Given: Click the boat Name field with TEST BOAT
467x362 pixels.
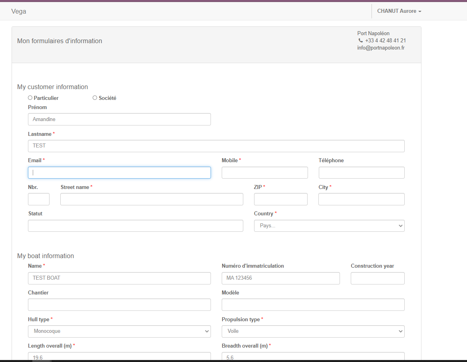Looking at the screenshot, I should (x=119, y=278).
